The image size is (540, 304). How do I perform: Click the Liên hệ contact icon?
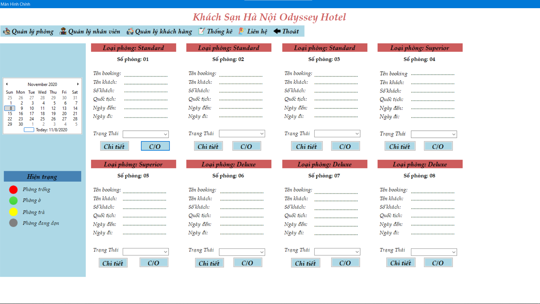[242, 31]
